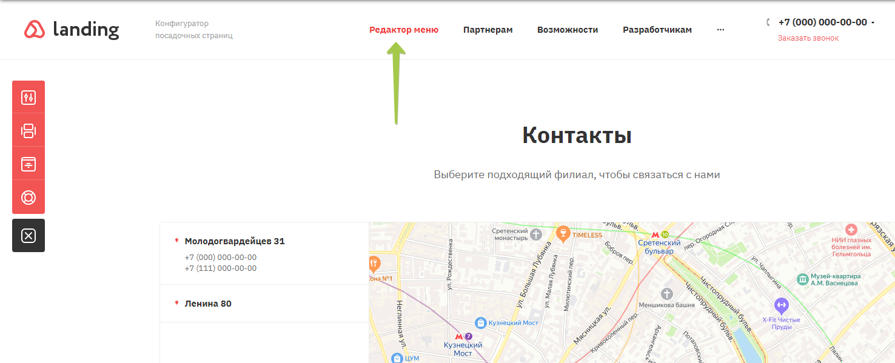Click the Музей-квартира Васнецова museum marker
This screenshot has height=363, width=895.
802,279
